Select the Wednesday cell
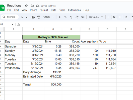The height and width of the screenshot is (100, 133). point(13,68)
